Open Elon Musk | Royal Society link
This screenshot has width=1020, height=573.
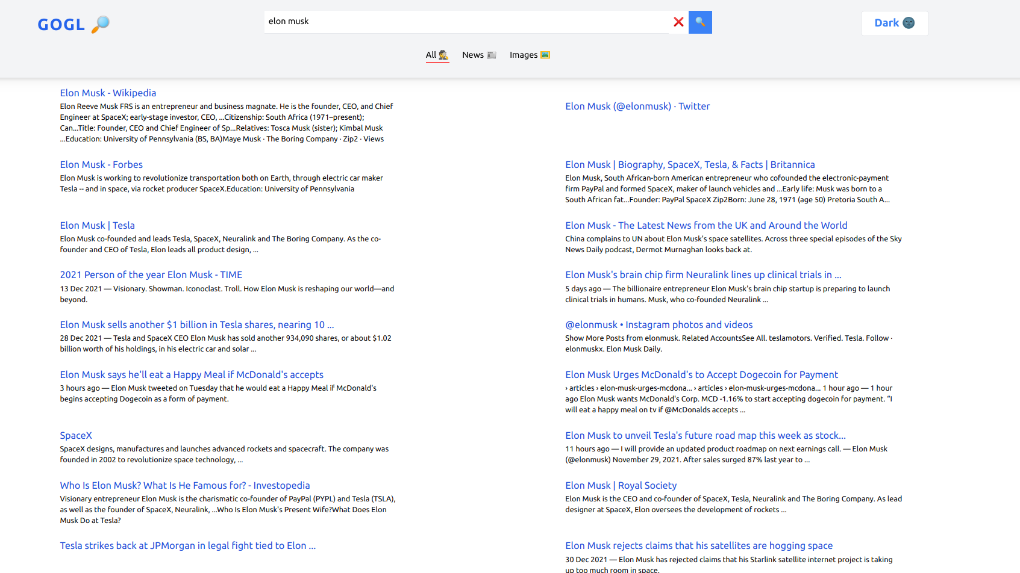(621, 485)
